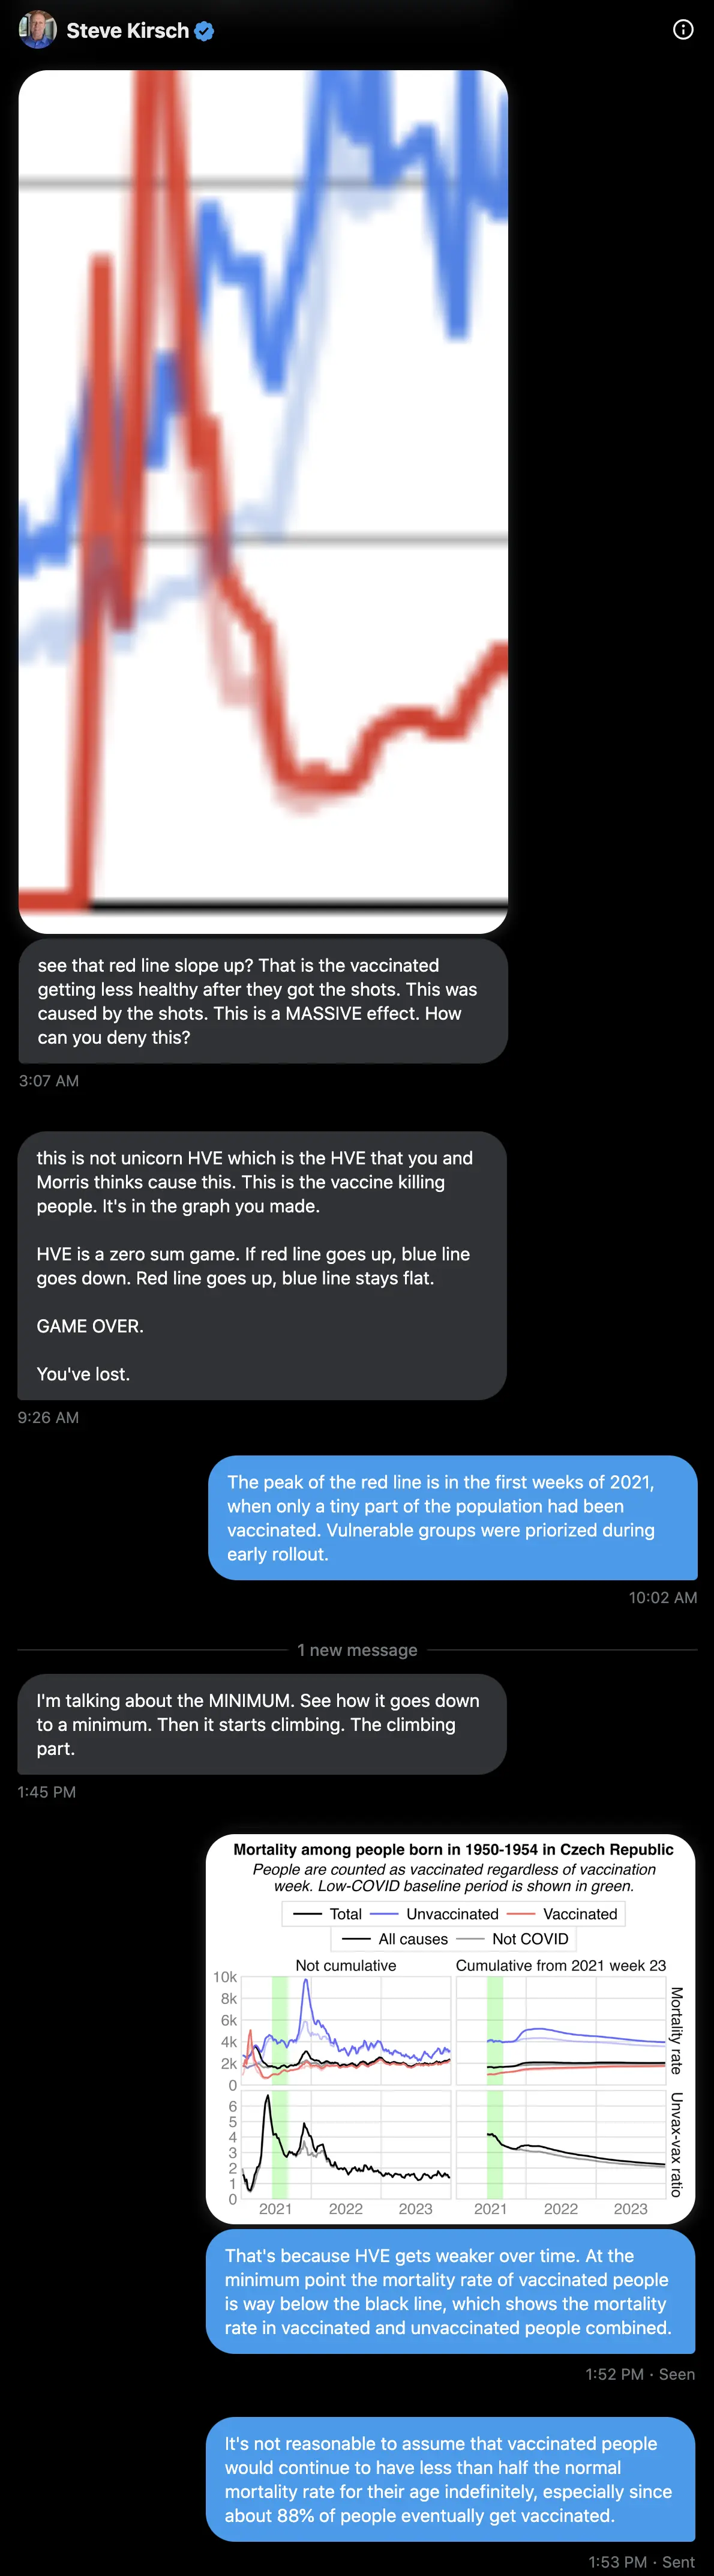This screenshot has width=714, height=2576.
Task: Select the 'peak of the red line' message
Action: [x=453, y=1518]
